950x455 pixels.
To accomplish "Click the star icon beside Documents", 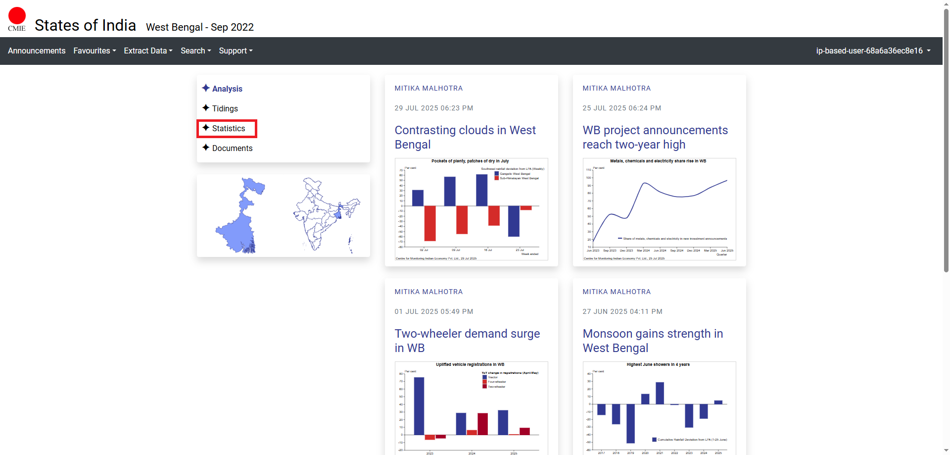I will pos(206,148).
